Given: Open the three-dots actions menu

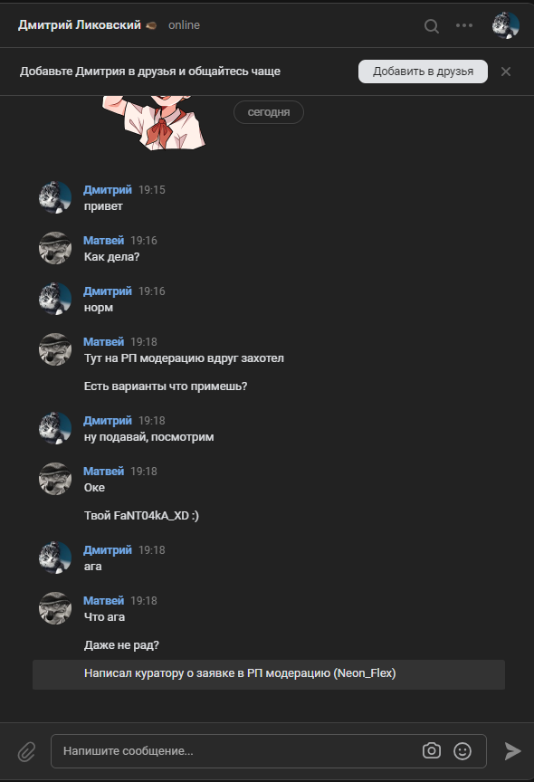Looking at the screenshot, I should 464,25.
